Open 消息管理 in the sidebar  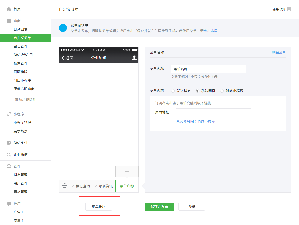point(20,175)
